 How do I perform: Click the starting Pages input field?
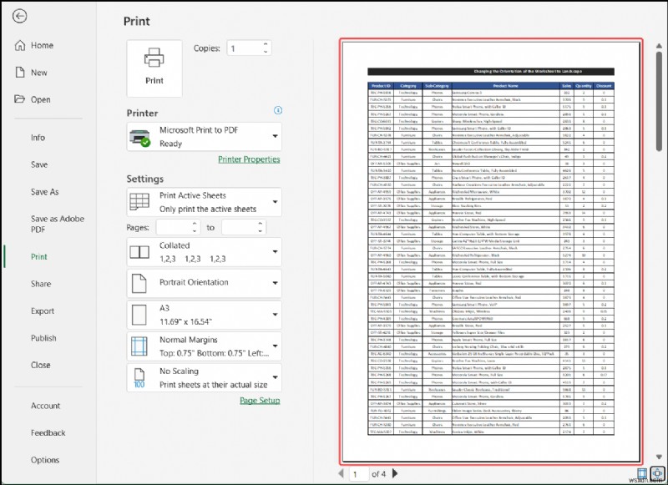[x=174, y=226]
